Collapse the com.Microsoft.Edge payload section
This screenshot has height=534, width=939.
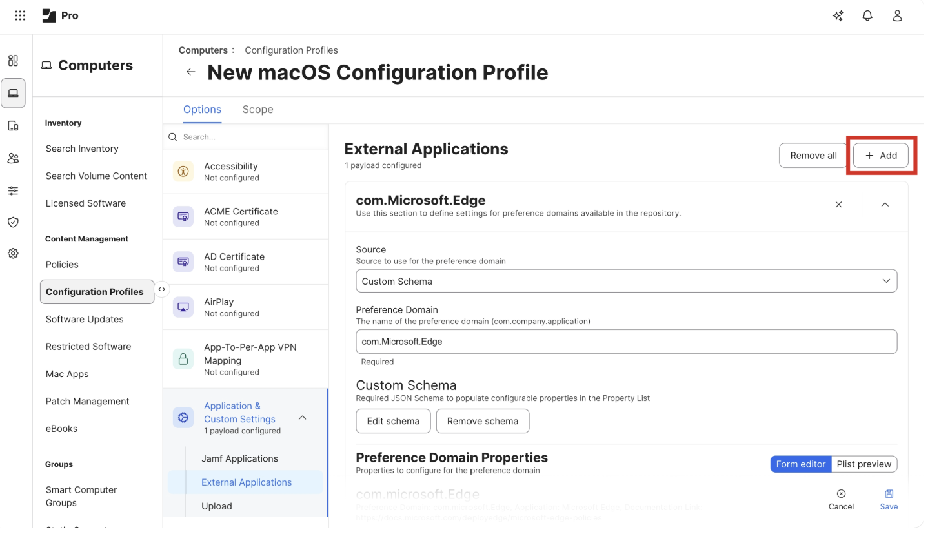point(885,205)
